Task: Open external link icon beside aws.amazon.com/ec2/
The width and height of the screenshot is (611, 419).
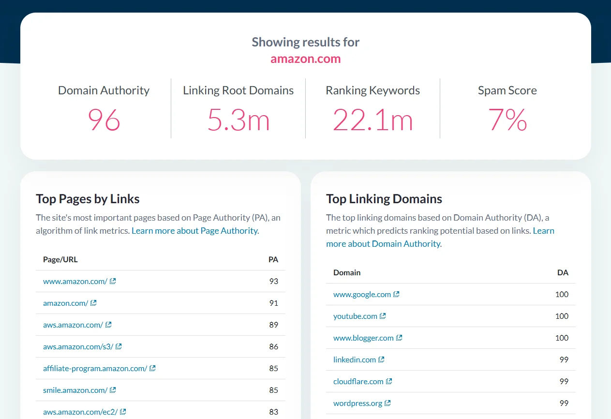Action: [x=123, y=412]
